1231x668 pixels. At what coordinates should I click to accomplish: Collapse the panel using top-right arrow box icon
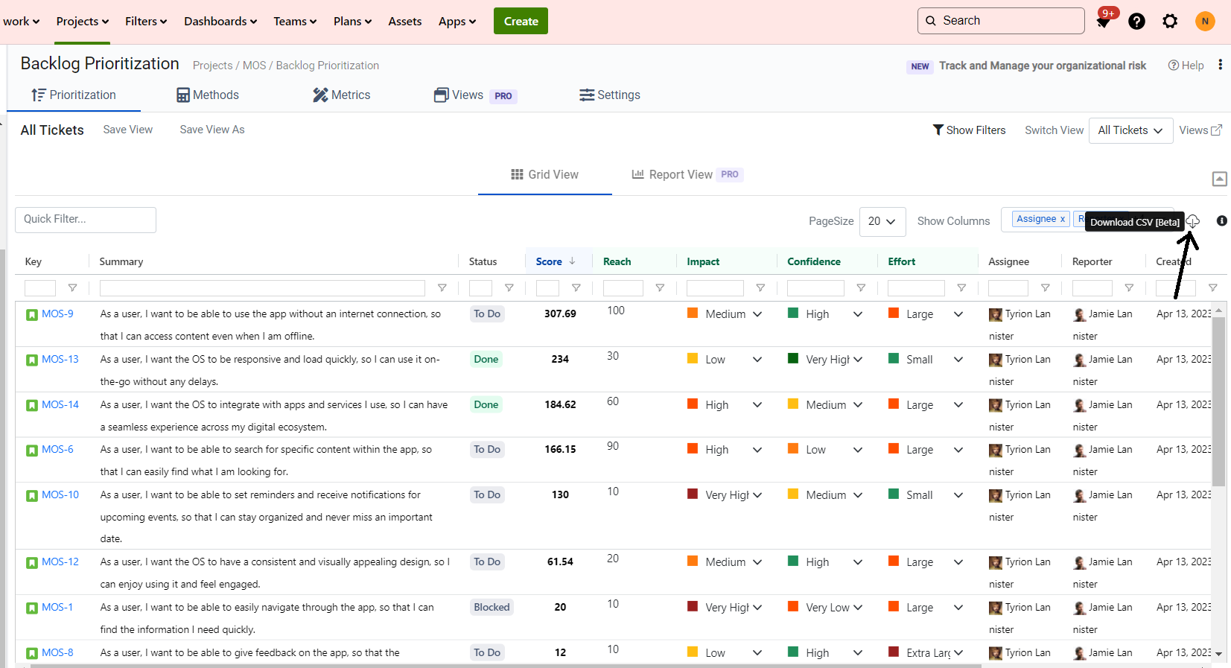point(1219,179)
